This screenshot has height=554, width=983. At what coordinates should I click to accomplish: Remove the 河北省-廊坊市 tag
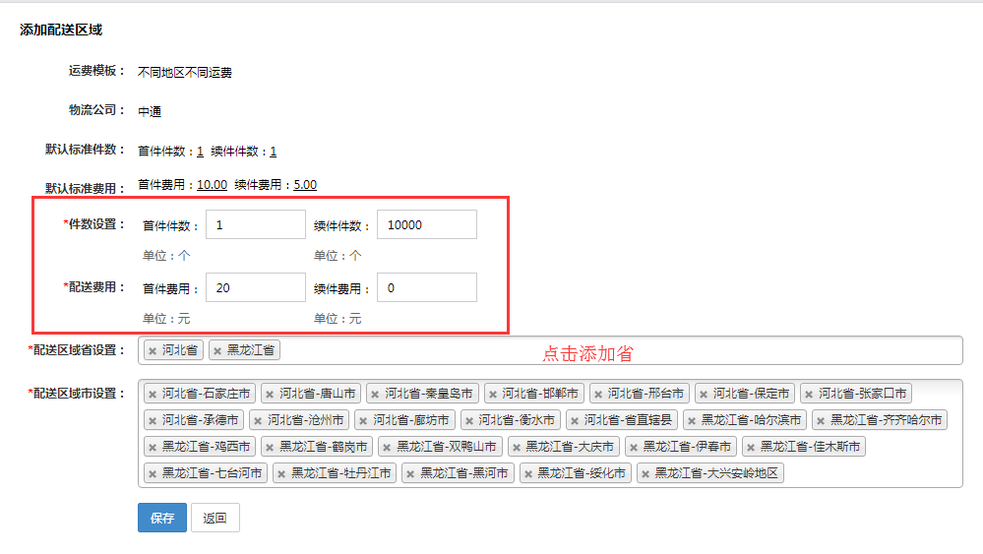coord(363,420)
